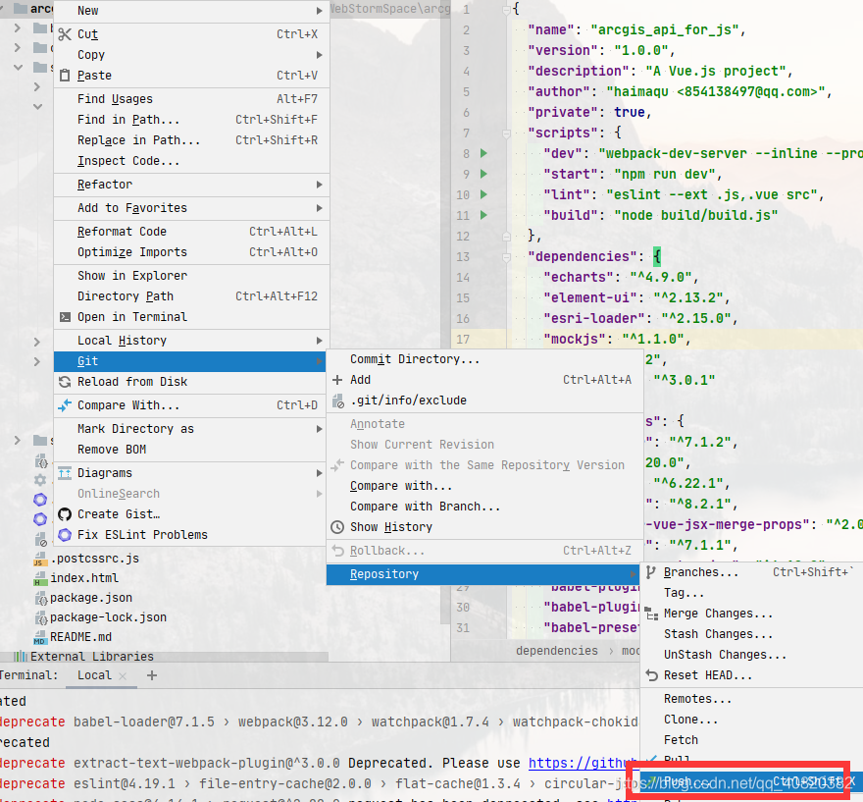The height and width of the screenshot is (802, 863).
Task: Run the dev script gutter arrow
Action: 483,153
